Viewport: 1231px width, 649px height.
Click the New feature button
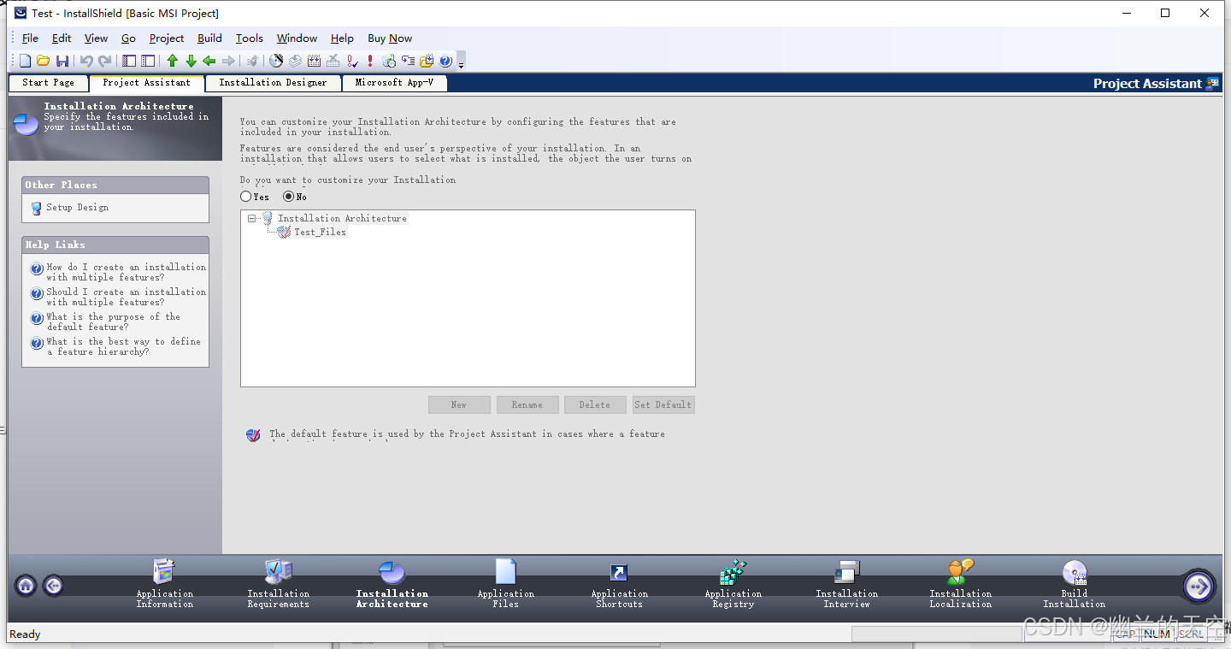(x=459, y=404)
